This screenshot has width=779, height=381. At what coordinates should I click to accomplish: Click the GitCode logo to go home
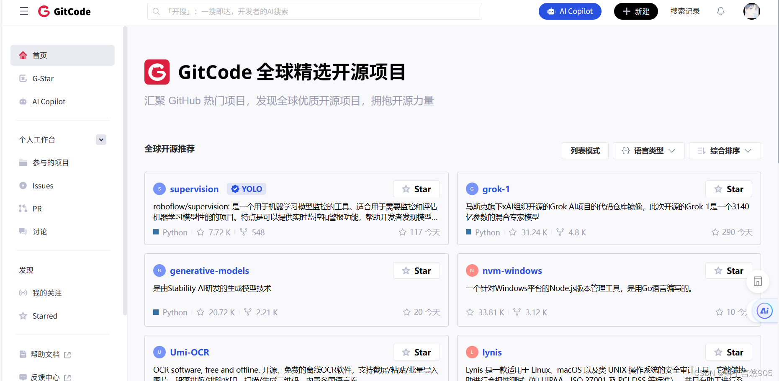point(64,11)
